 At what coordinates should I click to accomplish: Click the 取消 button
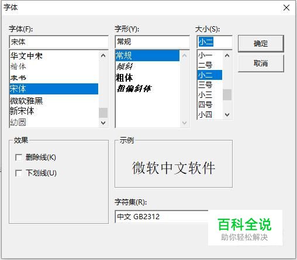point(261,64)
